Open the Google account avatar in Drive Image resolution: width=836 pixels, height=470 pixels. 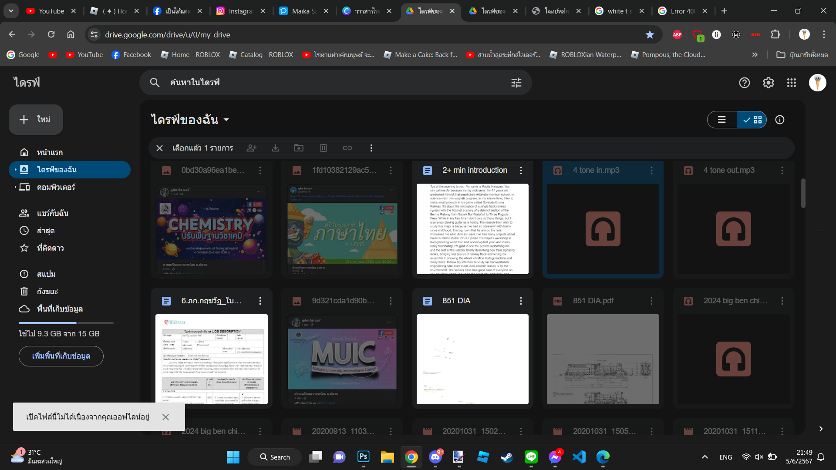click(818, 83)
